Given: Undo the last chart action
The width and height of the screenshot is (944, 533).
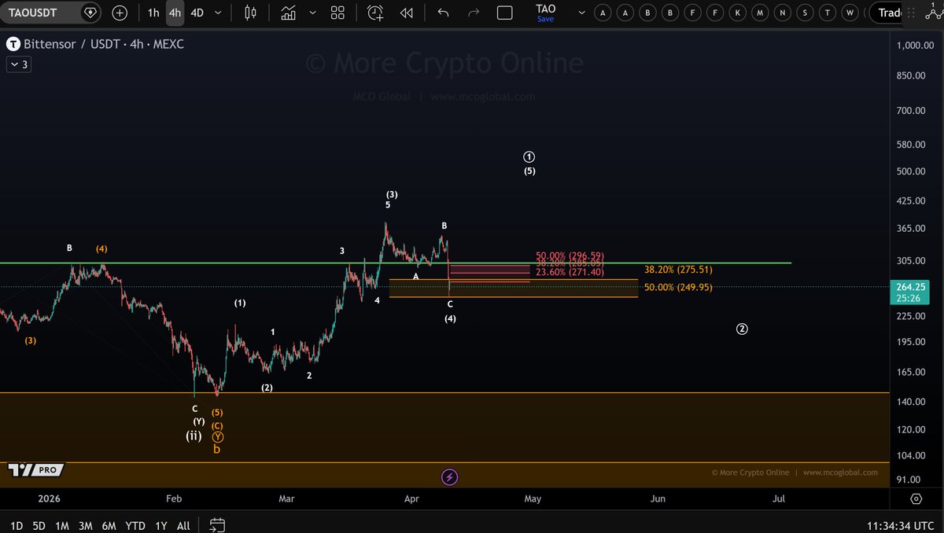Looking at the screenshot, I should pyautogui.click(x=444, y=13).
